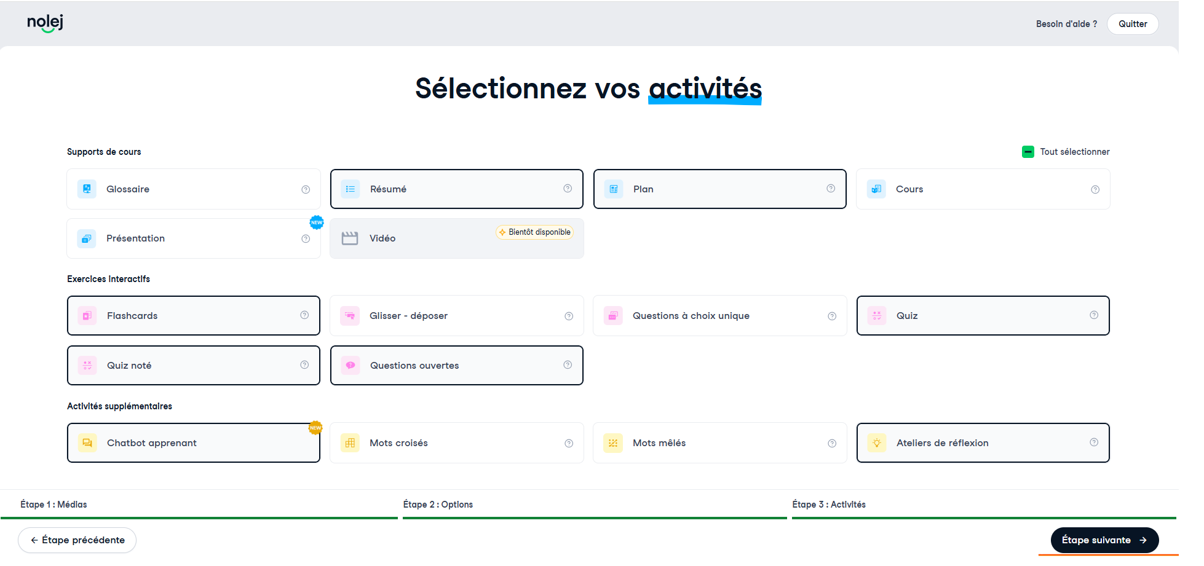This screenshot has height=566, width=1204.
Task: Click the Glossaire card icon
Action: [87, 189]
